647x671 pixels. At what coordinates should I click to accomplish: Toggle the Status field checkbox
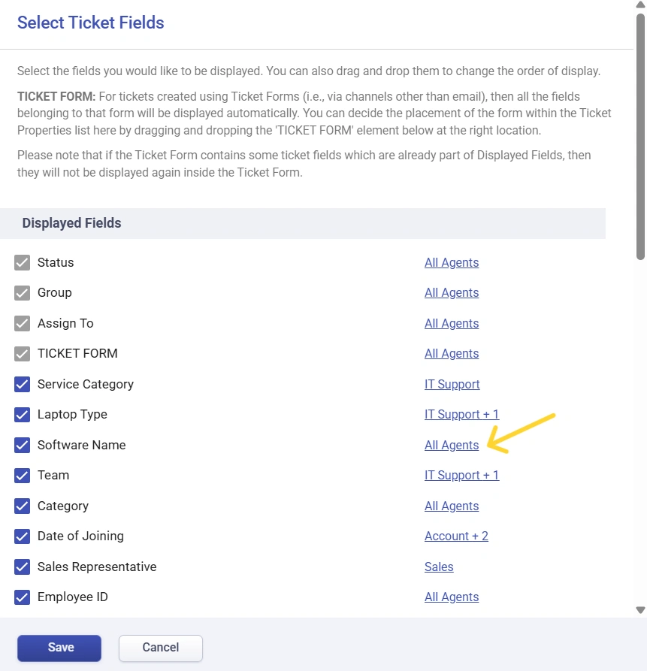click(x=22, y=263)
